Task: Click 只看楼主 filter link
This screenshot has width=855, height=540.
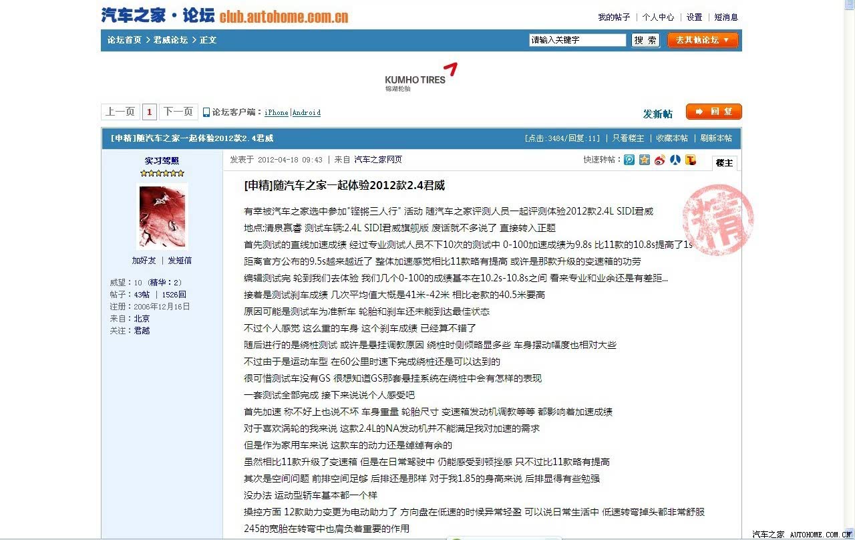Action: click(629, 138)
